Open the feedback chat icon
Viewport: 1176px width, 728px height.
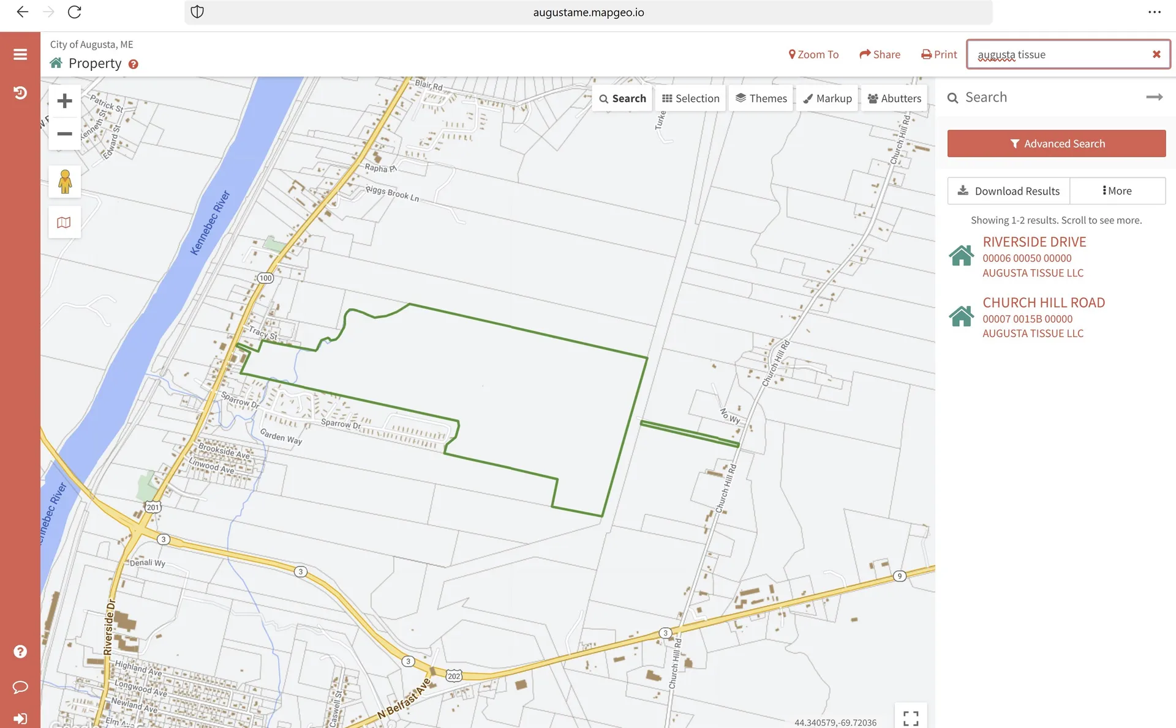pos(20,687)
